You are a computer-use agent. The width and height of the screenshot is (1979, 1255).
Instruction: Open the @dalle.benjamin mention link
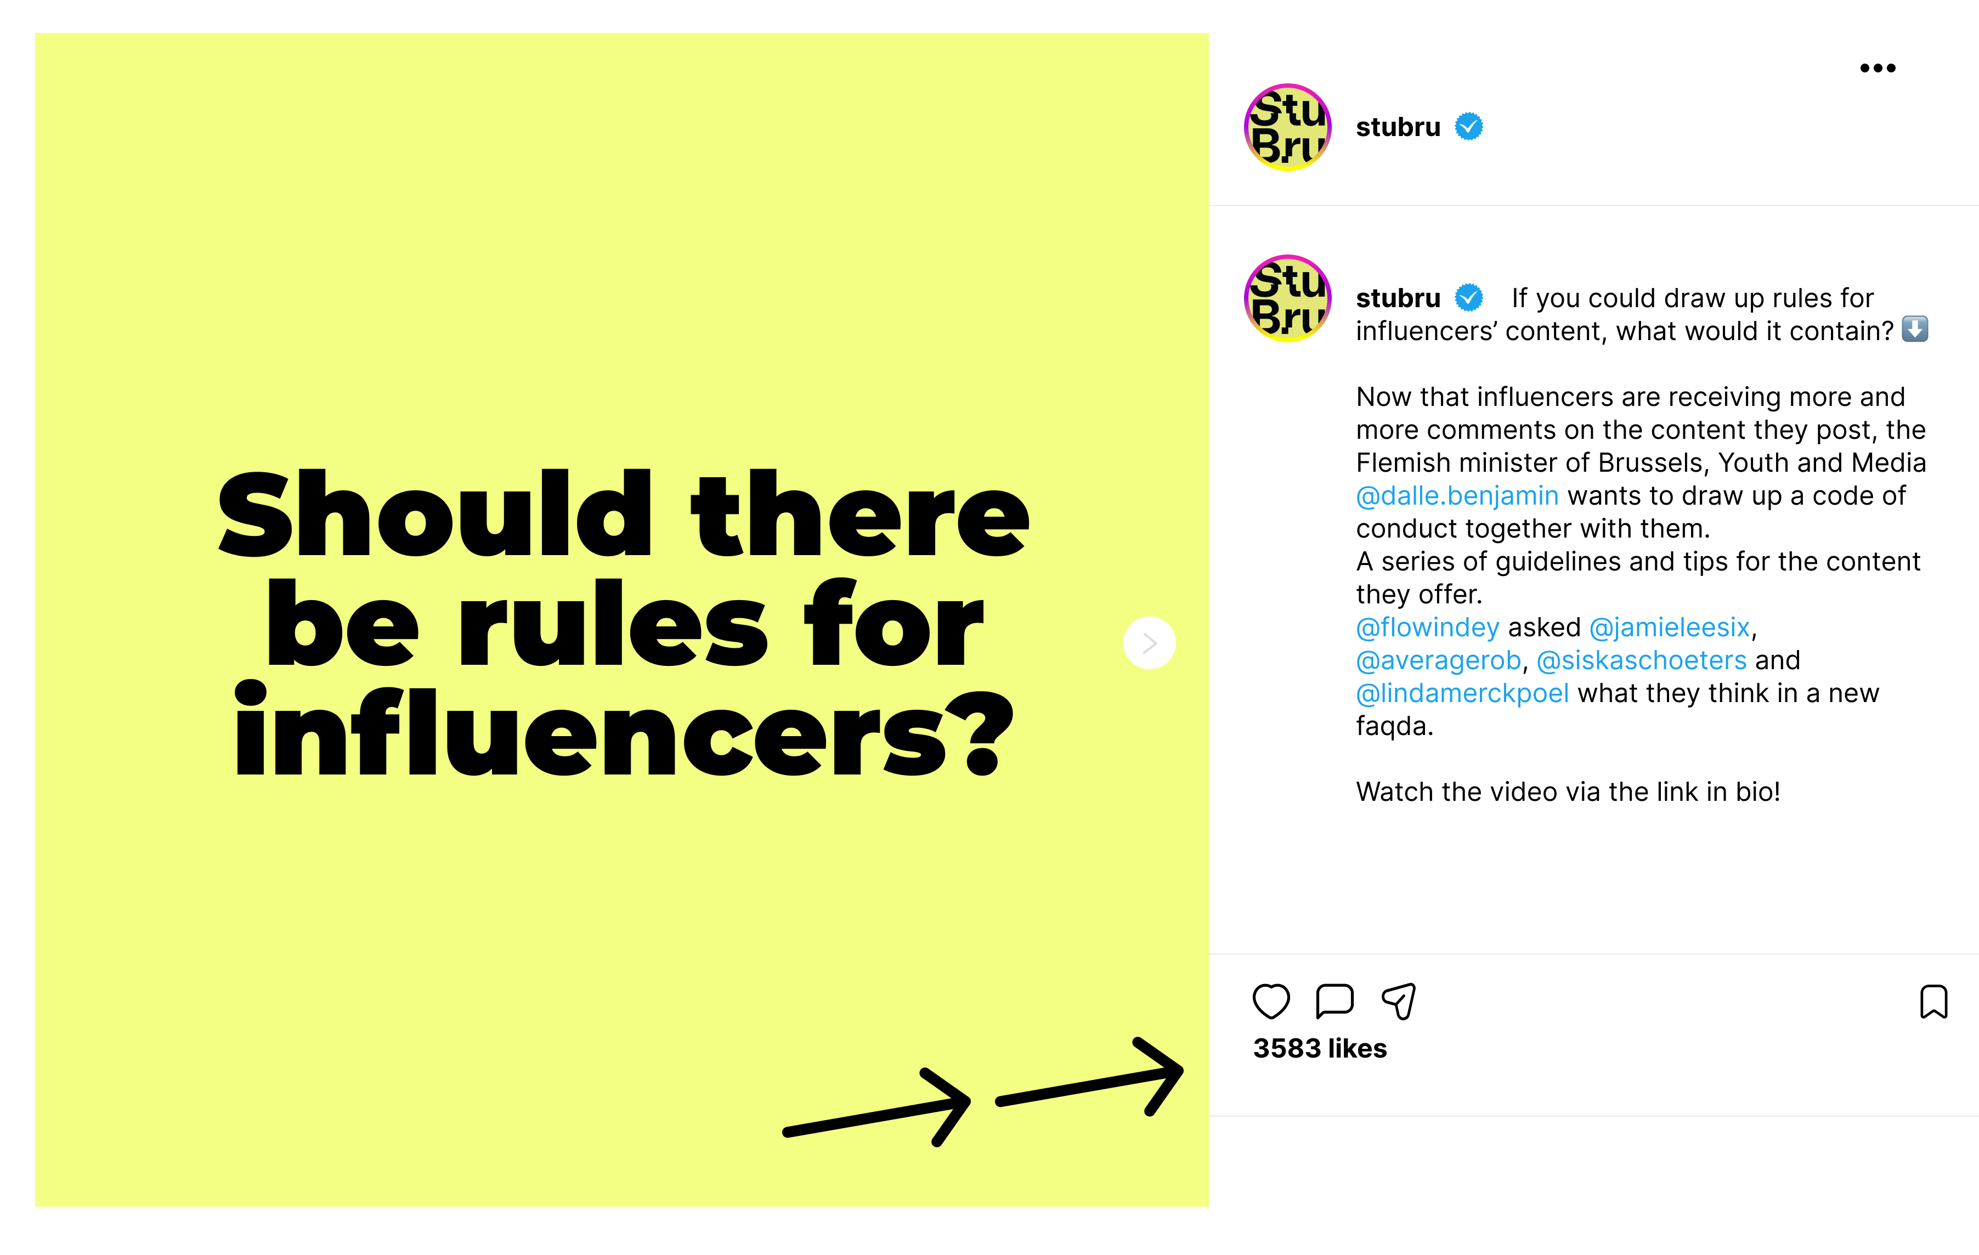coord(1456,496)
